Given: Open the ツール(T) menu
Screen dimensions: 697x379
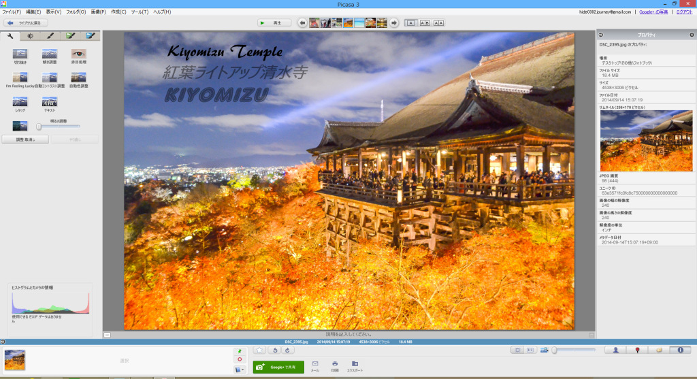Looking at the screenshot, I should coord(140,12).
